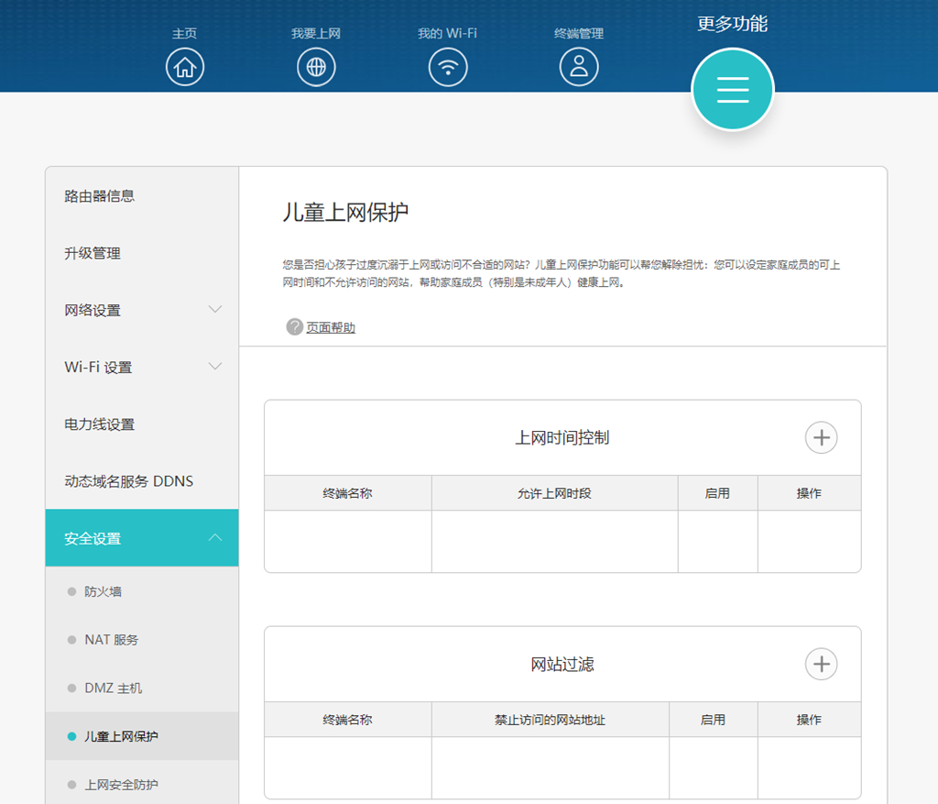The height and width of the screenshot is (804, 938).
Task: Click the question mark help icon
Action: coord(294,327)
